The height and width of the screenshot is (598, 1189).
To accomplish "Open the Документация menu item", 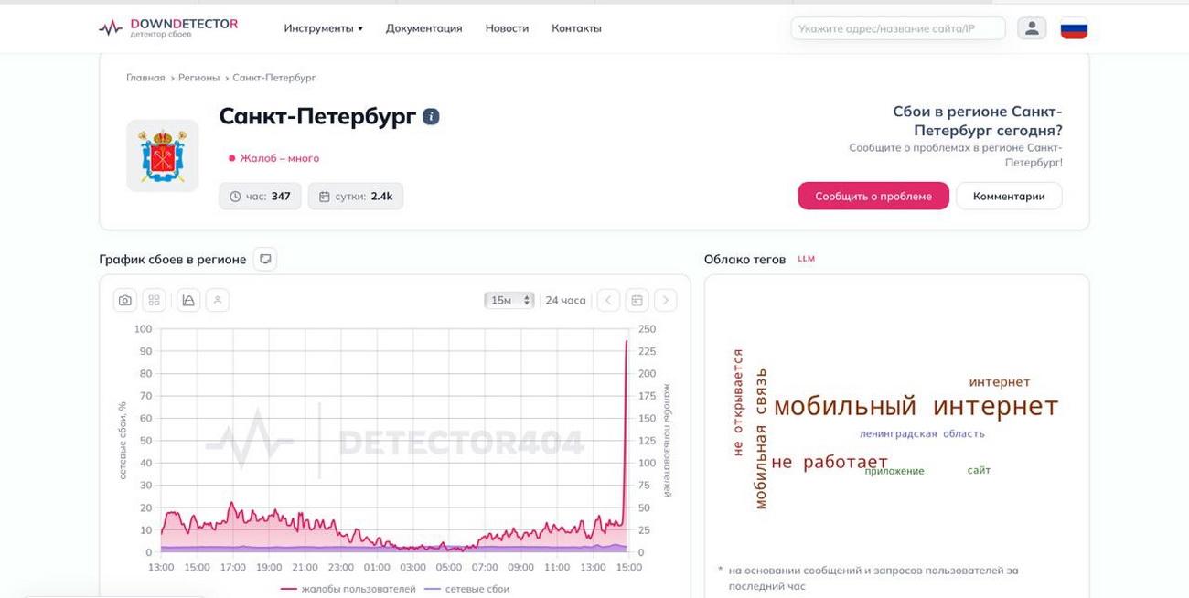I will point(423,28).
